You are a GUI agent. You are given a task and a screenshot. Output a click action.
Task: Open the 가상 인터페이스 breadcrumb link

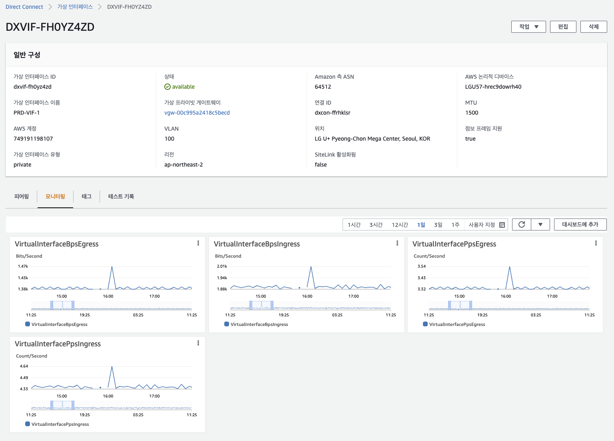[x=75, y=7]
